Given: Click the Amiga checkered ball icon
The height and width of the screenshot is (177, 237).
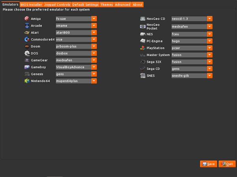Looking at the screenshot, I should pos(27,18).
